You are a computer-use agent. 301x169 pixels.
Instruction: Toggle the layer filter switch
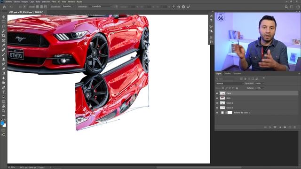(x=264, y=78)
